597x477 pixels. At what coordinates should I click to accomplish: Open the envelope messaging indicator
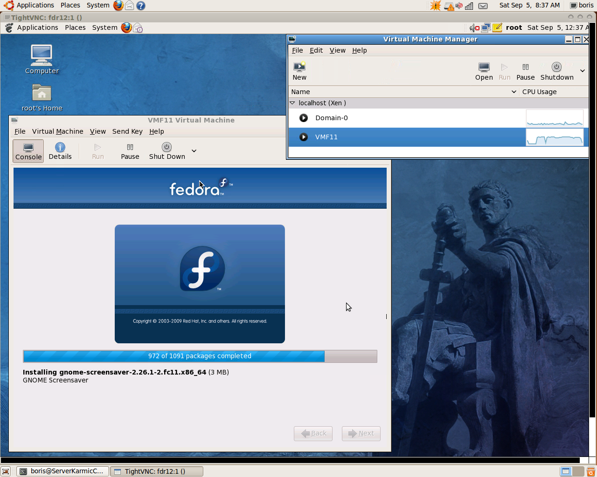pos(483,6)
